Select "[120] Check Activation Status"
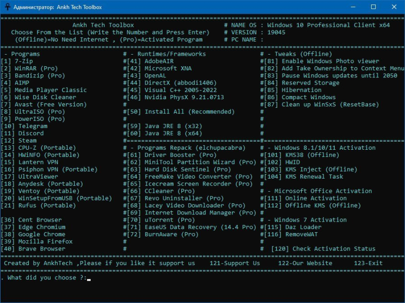405x303 pixels. 323,249
